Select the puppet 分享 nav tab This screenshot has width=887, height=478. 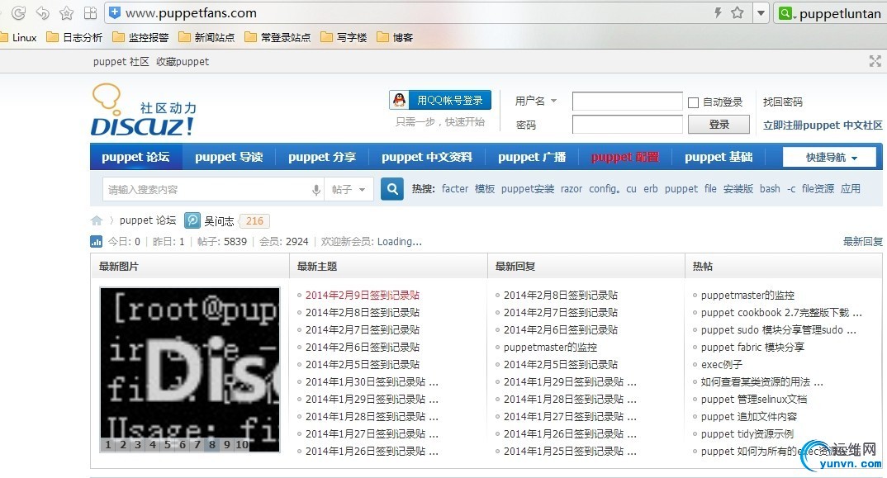322,157
